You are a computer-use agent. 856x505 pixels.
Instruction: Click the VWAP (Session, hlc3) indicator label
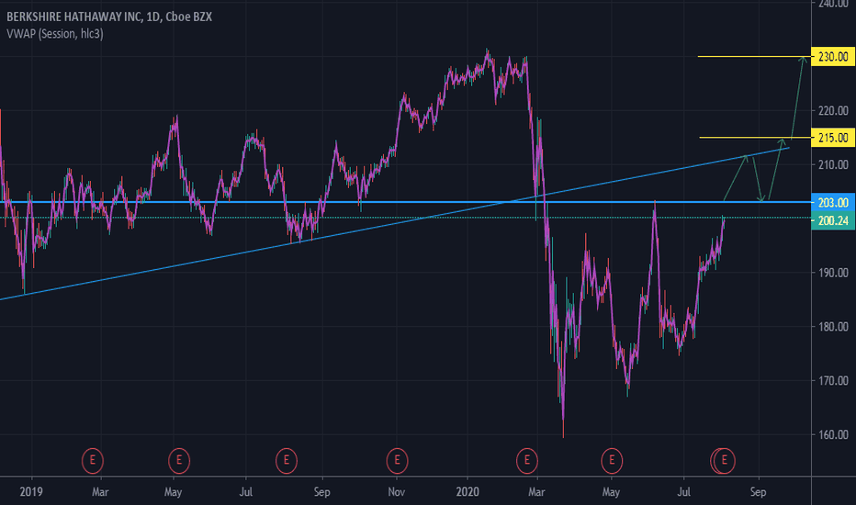pyautogui.click(x=54, y=34)
